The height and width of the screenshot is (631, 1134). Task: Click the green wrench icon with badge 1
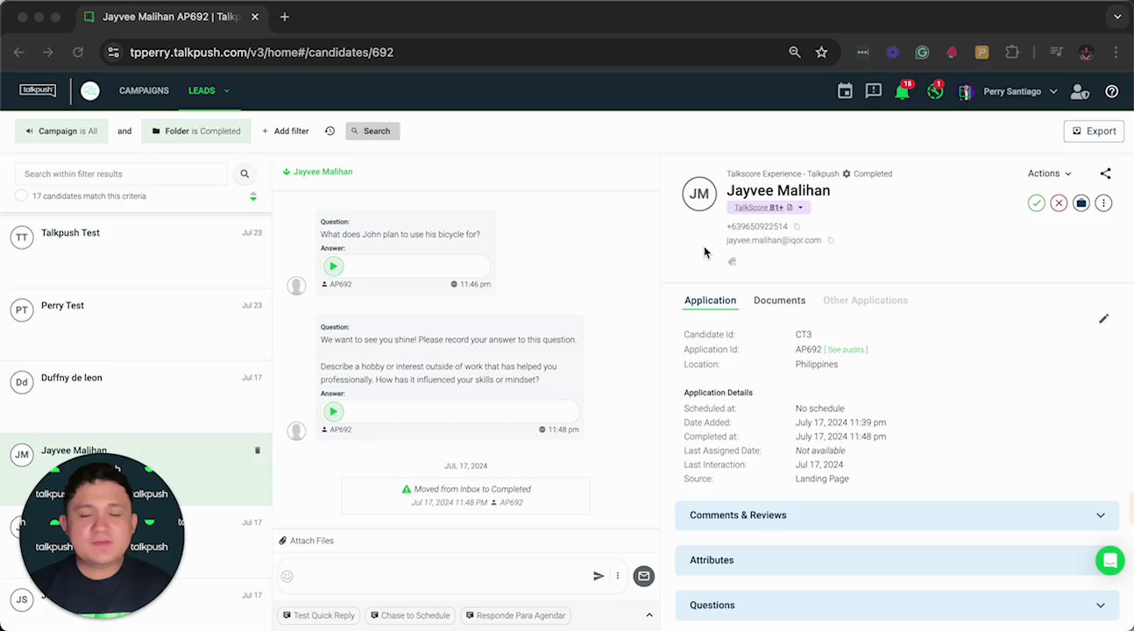(935, 91)
